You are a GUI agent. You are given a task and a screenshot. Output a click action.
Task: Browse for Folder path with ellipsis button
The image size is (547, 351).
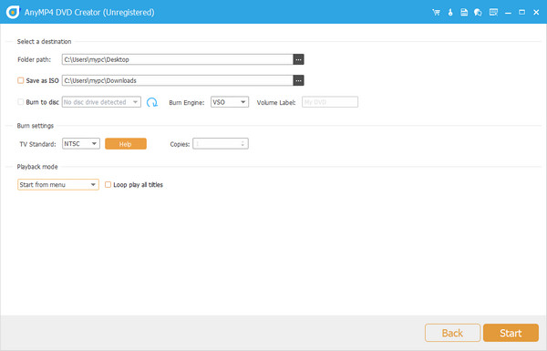298,59
